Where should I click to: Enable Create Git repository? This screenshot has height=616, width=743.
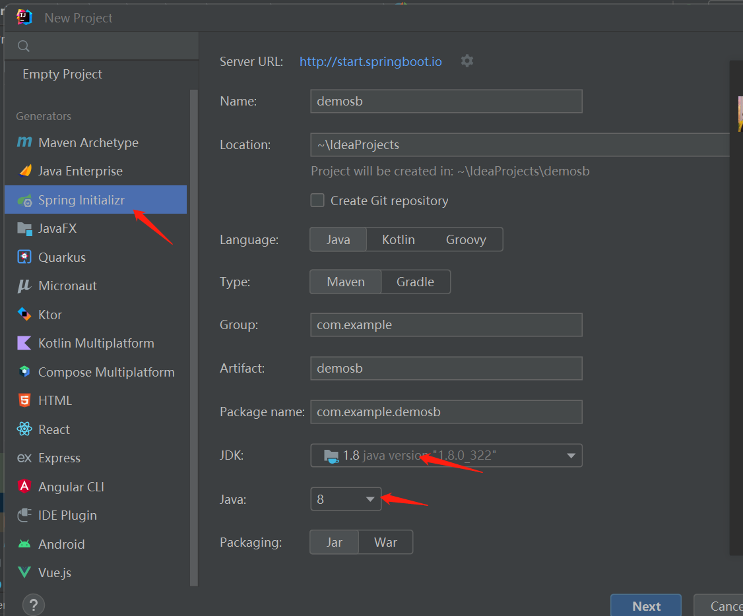pos(317,201)
